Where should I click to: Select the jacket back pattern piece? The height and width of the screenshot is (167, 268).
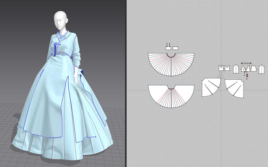click(x=254, y=69)
